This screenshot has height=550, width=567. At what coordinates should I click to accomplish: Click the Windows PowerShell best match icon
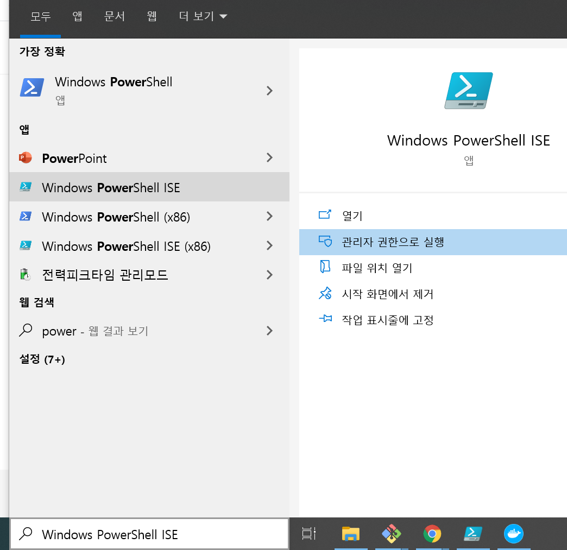pyautogui.click(x=32, y=87)
